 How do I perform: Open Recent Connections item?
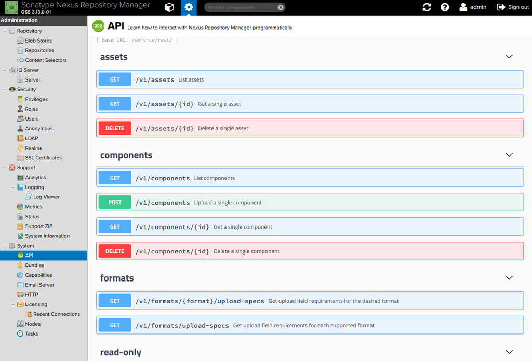[56, 314]
